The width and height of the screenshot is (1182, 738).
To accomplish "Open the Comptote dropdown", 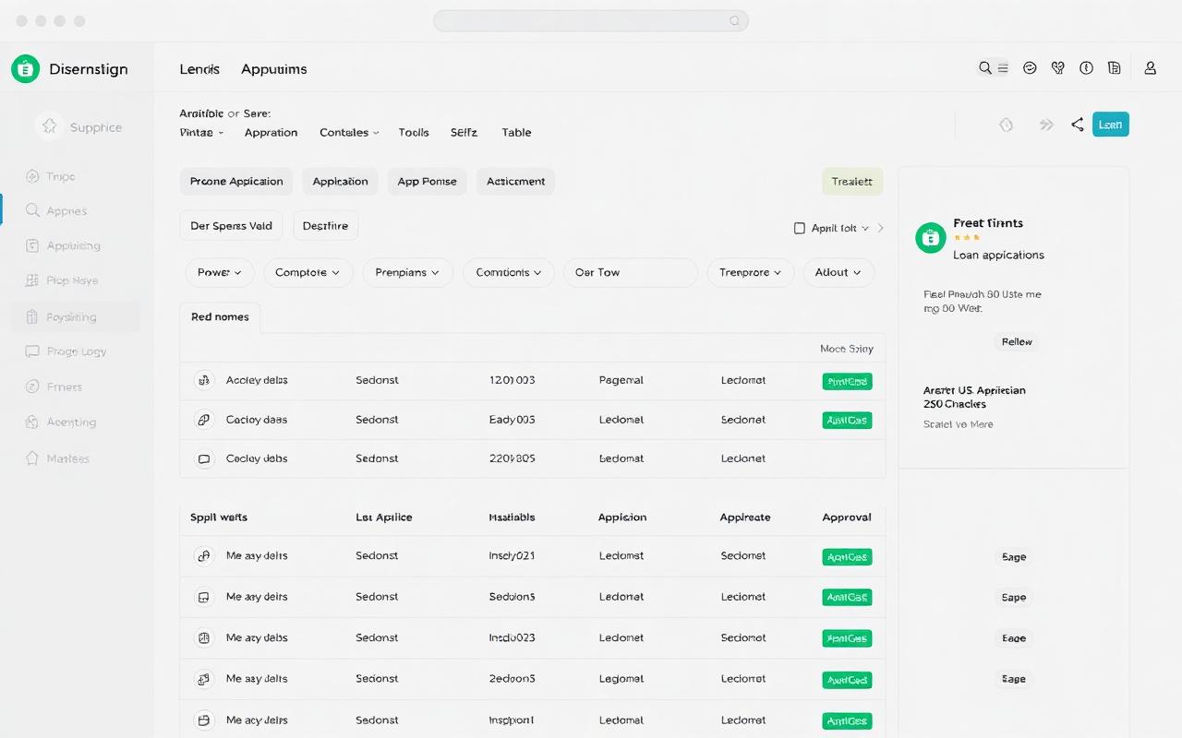I will (308, 272).
